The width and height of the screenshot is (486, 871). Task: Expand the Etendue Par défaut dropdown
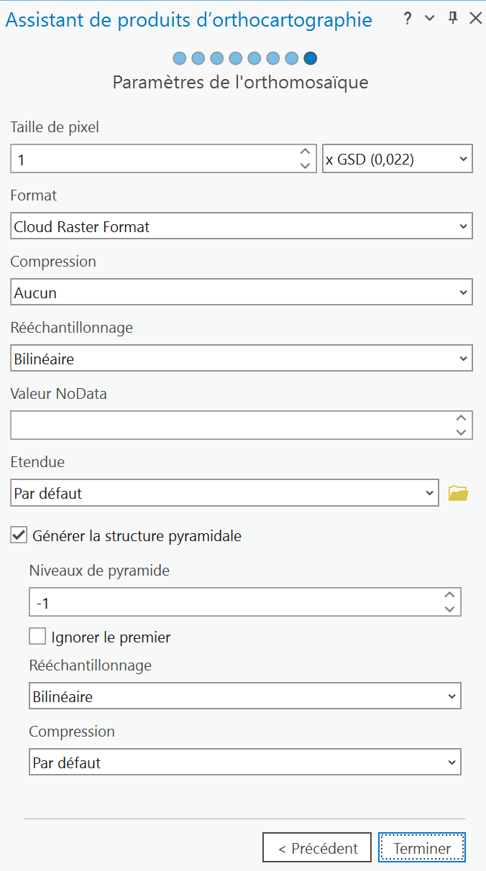click(224, 493)
